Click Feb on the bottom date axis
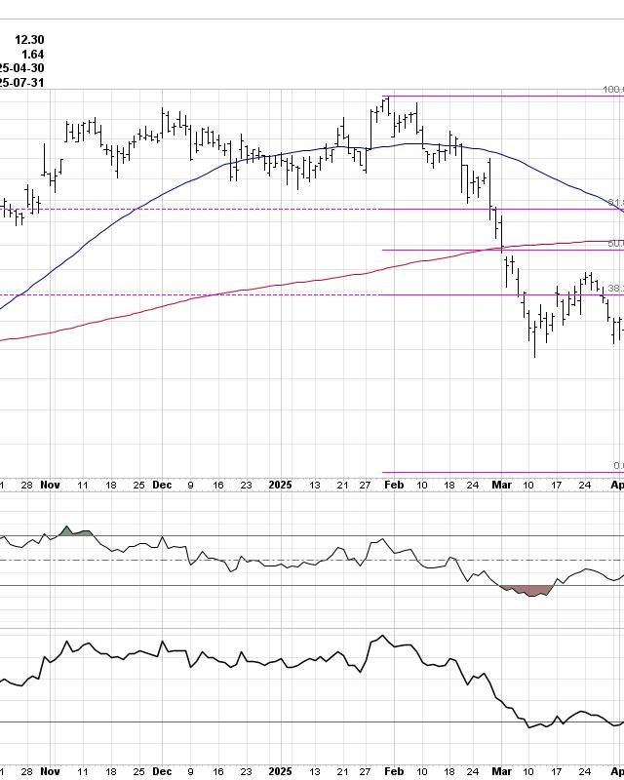 click(391, 771)
